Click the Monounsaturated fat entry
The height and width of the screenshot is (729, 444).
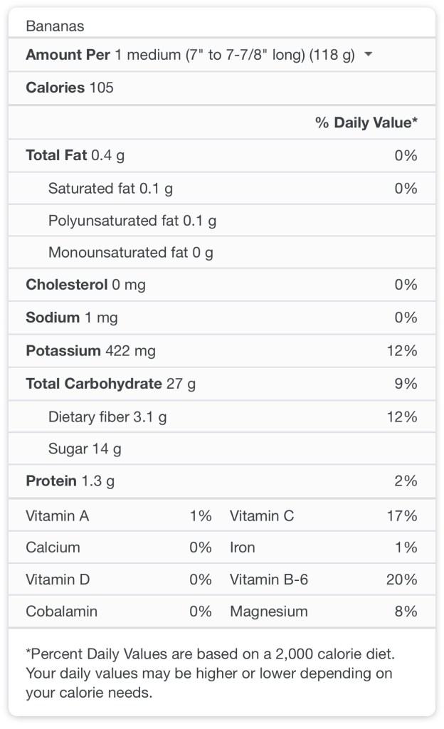click(x=131, y=252)
